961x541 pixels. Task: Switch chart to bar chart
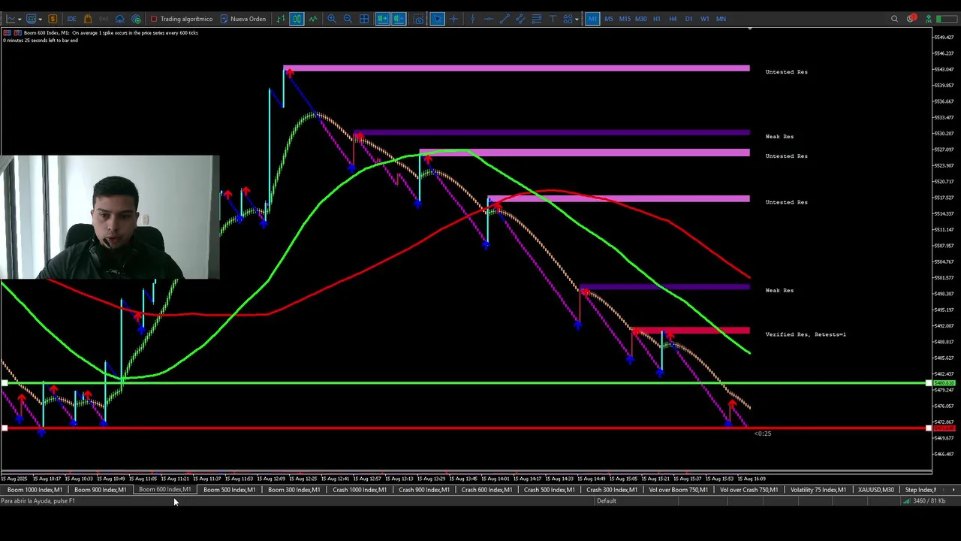click(281, 19)
